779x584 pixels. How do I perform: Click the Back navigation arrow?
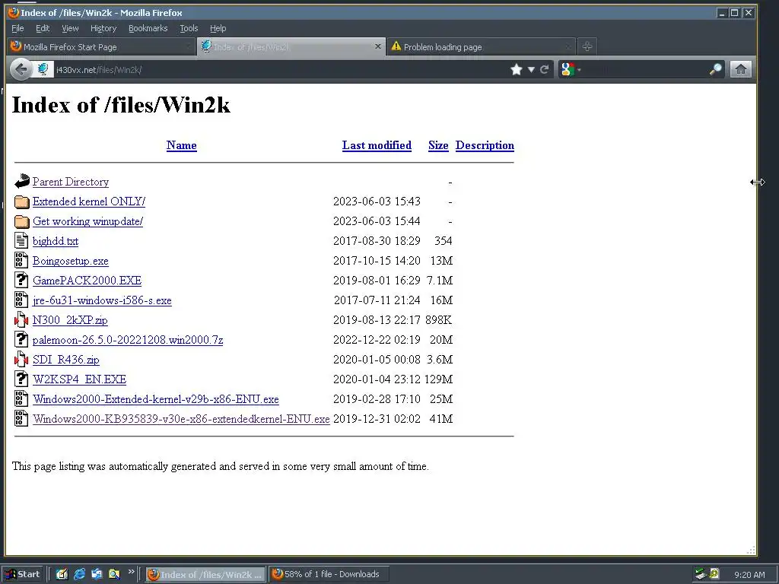pyautogui.click(x=21, y=69)
